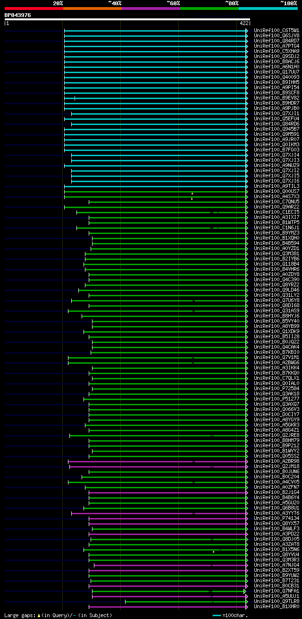Click the UniRef100_Q9M591 label
Viewport: 302px width, 619px height.
[277, 134]
